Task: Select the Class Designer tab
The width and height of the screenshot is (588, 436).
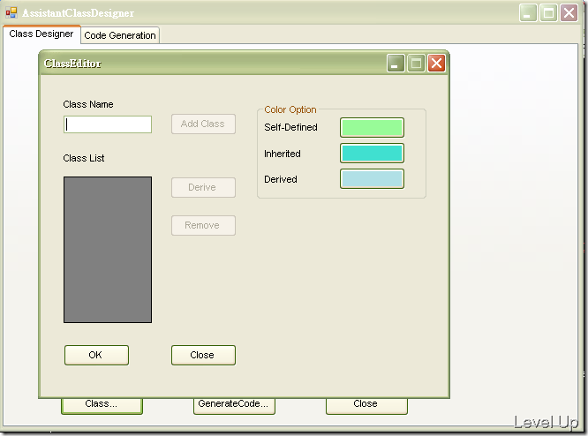Action: coord(41,34)
